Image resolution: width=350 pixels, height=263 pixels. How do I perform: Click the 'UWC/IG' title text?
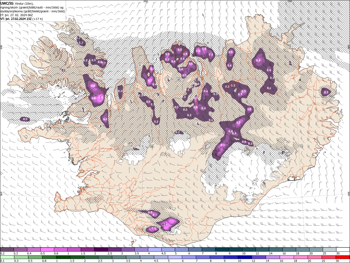tap(7, 3)
